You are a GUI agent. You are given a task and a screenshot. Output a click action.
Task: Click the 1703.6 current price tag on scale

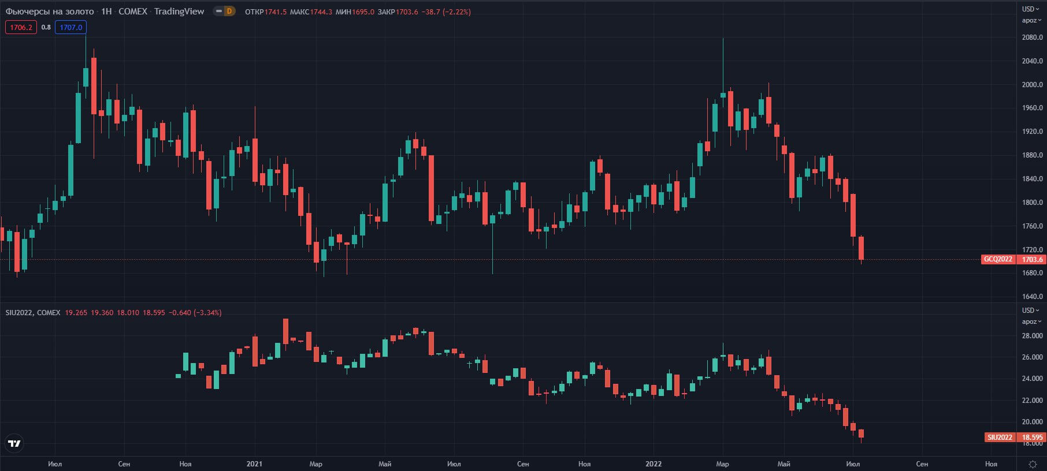coord(1032,259)
